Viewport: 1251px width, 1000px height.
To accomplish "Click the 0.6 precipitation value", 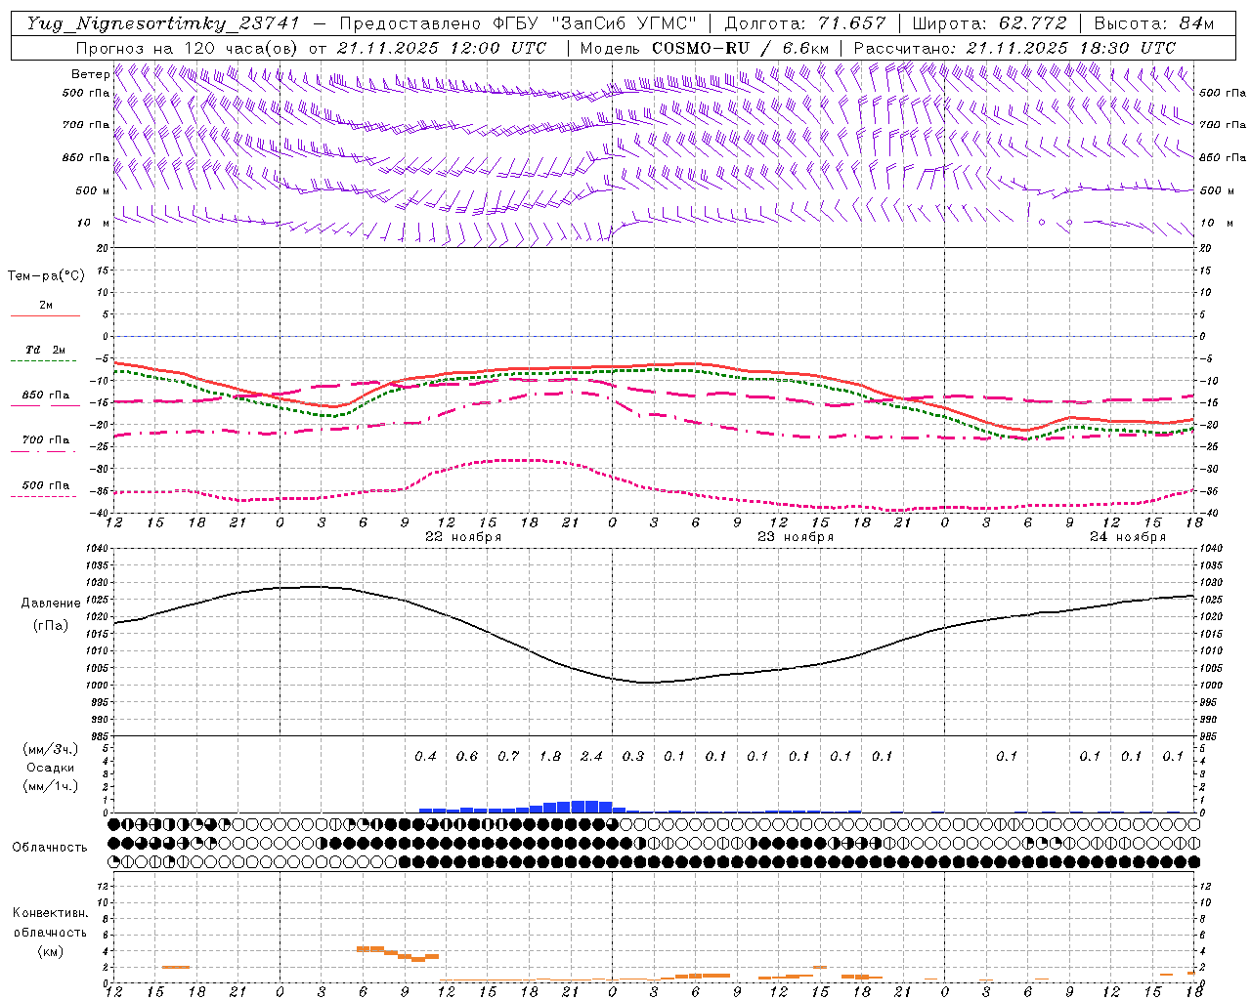I will click(x=467, y=756).
